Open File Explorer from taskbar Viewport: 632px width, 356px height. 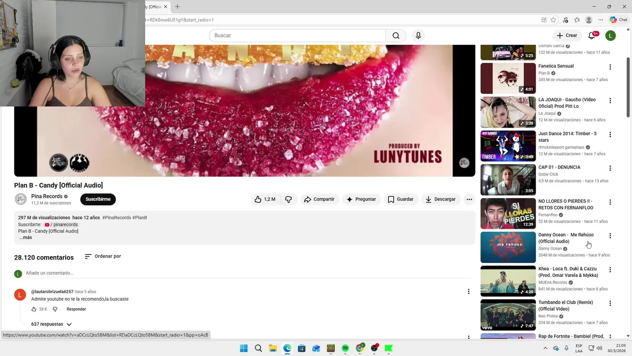point(273,348)
